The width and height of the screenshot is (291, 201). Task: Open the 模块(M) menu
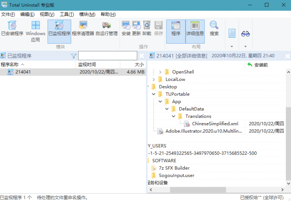(87, 14)
